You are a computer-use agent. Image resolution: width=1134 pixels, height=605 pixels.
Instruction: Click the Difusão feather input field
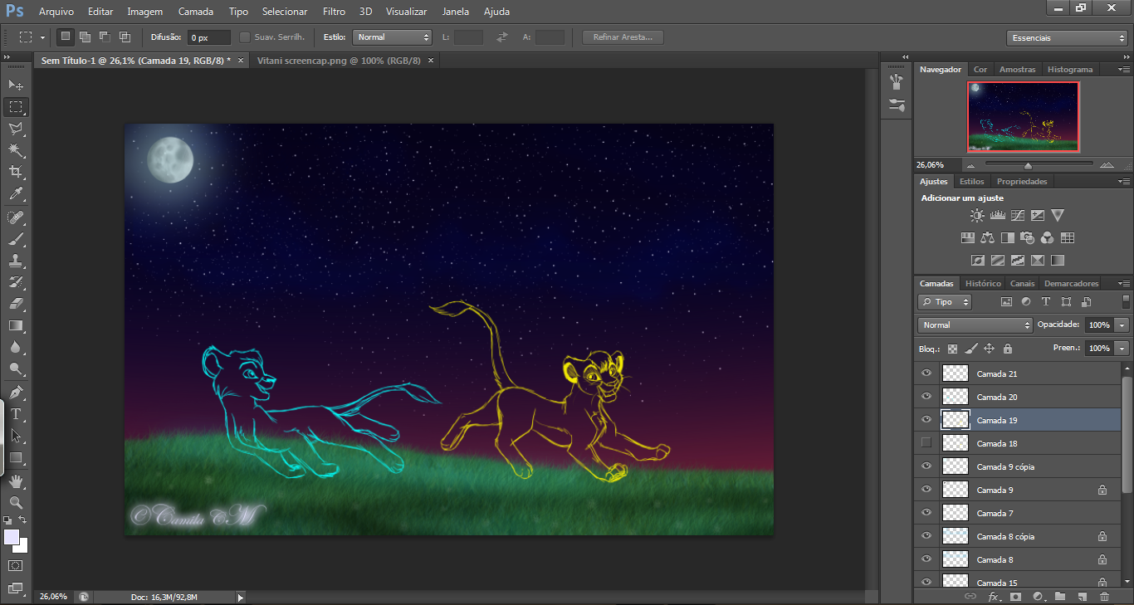208,37
